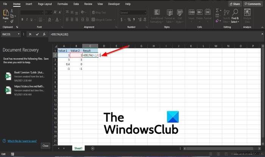
Task: Open Cell Styles gallery
Action: pos(180,16)
